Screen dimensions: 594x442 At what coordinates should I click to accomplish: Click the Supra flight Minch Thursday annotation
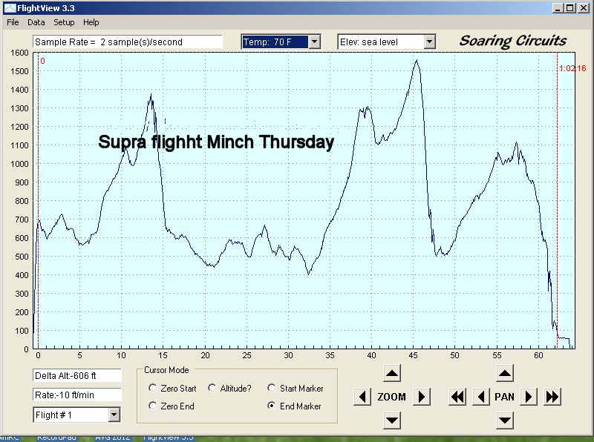[x=216, y=142]
